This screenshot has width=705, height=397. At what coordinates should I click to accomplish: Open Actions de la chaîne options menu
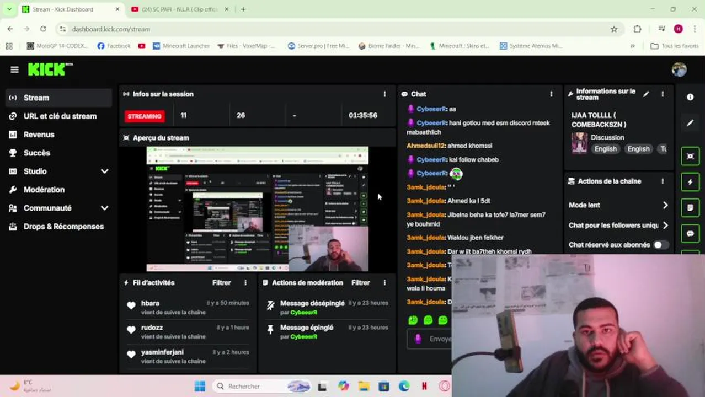[x=663, y=181]
